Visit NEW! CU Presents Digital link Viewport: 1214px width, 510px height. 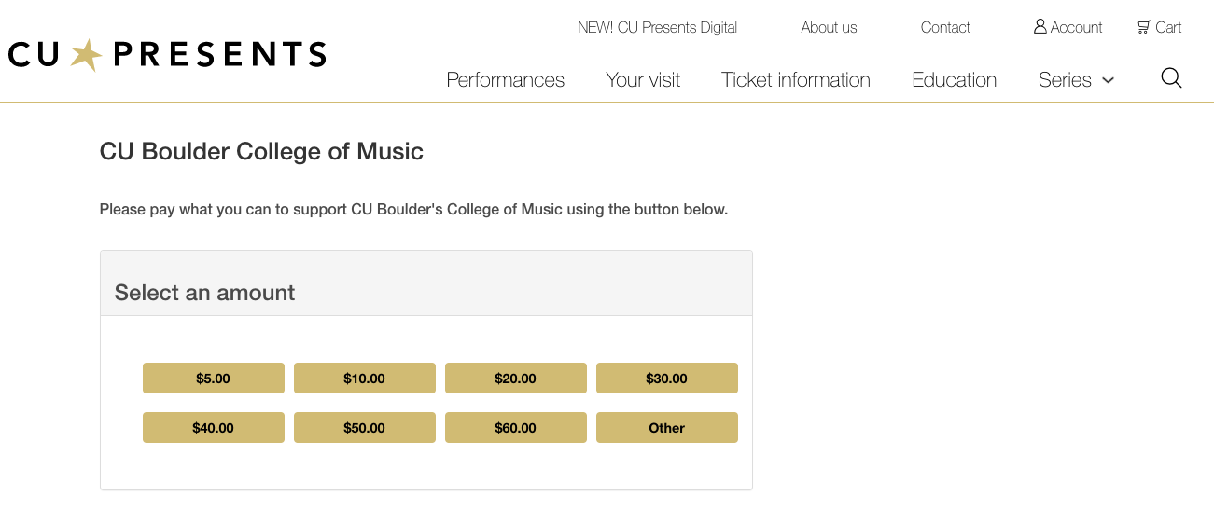tap(657, 27)
